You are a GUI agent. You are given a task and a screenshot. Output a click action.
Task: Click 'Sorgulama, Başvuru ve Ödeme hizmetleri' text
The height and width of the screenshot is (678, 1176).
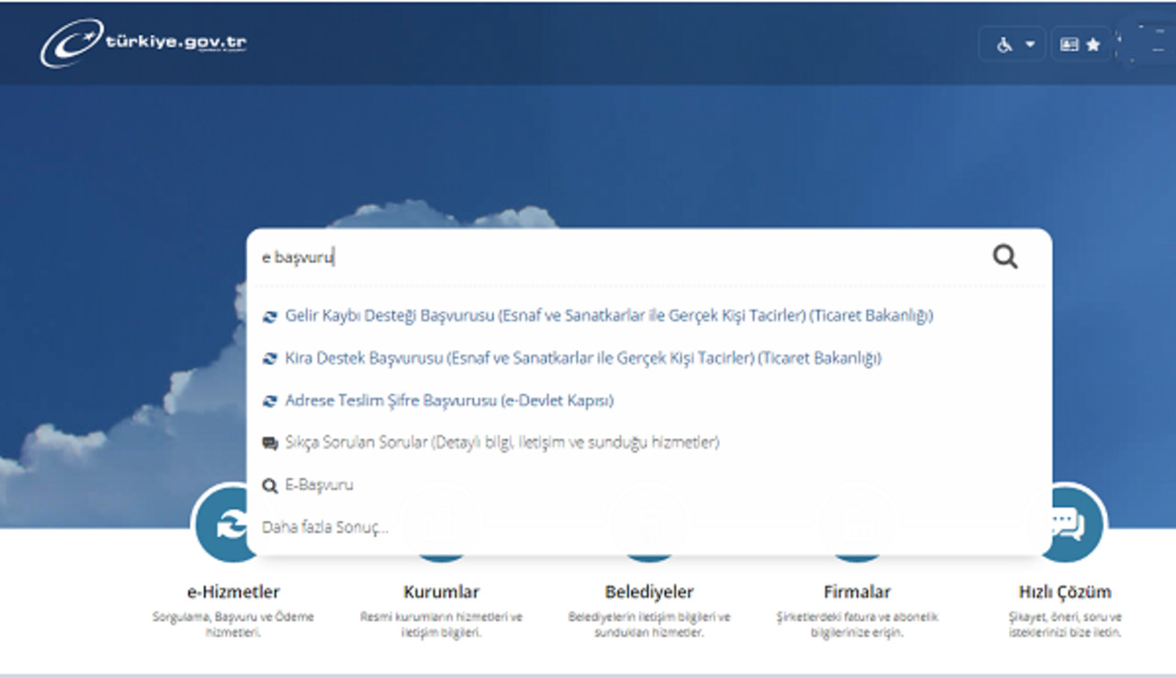click(x=233, y=625)
